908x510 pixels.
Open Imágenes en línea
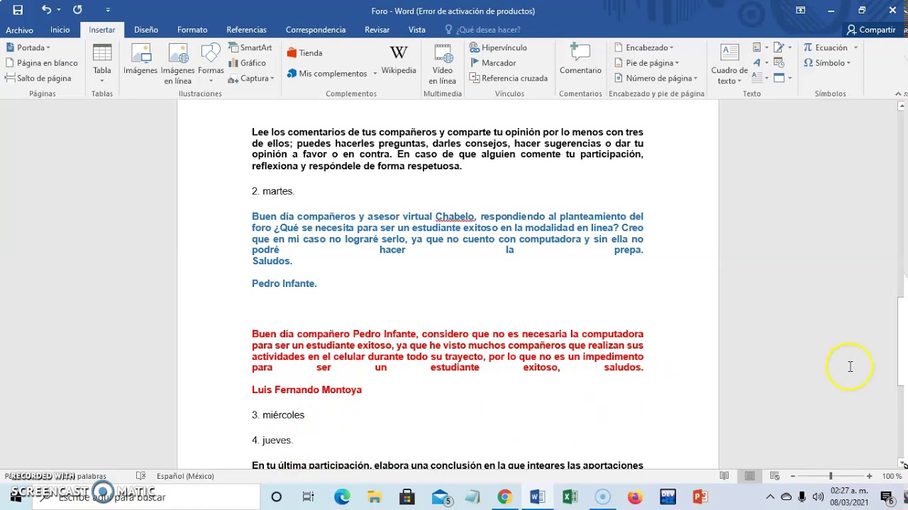pyautogui.click(x=177, y=62)
